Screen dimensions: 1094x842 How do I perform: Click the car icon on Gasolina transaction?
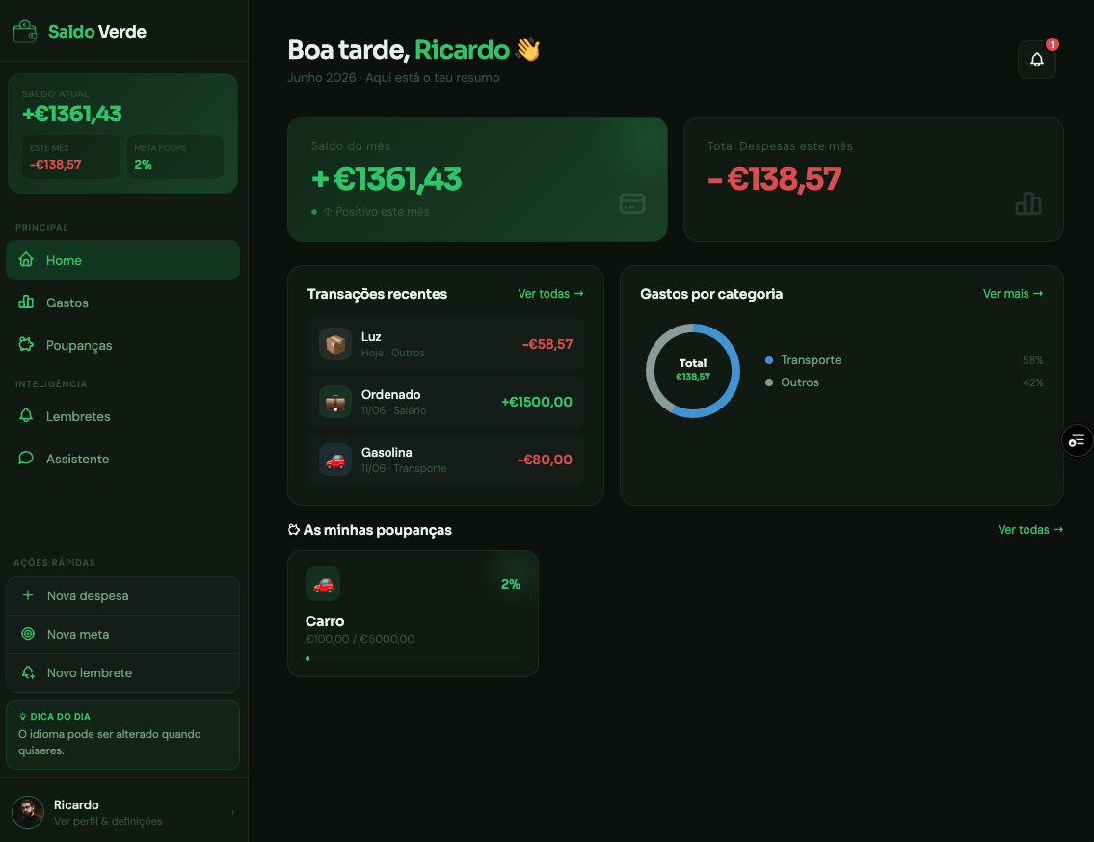[335, 460]
